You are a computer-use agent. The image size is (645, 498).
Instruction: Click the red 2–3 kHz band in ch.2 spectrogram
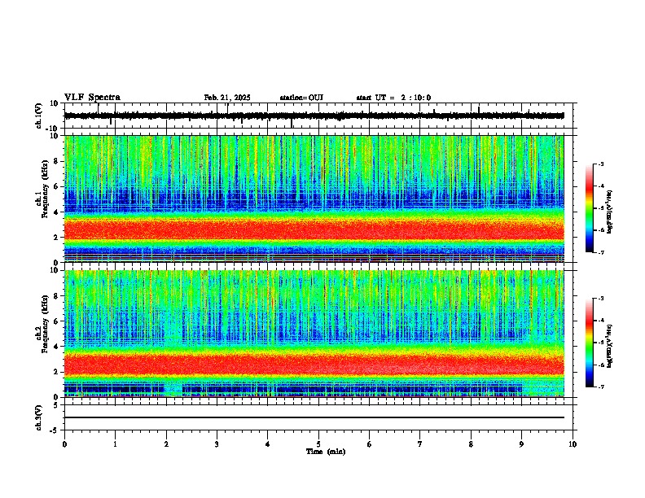(x=314, y=364)
